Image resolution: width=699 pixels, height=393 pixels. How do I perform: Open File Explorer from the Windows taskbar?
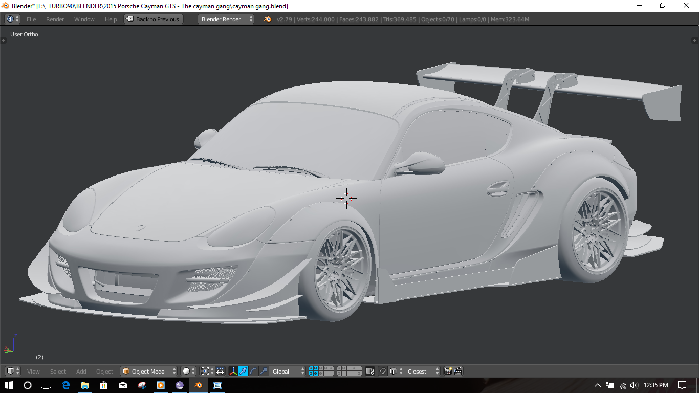84,385
